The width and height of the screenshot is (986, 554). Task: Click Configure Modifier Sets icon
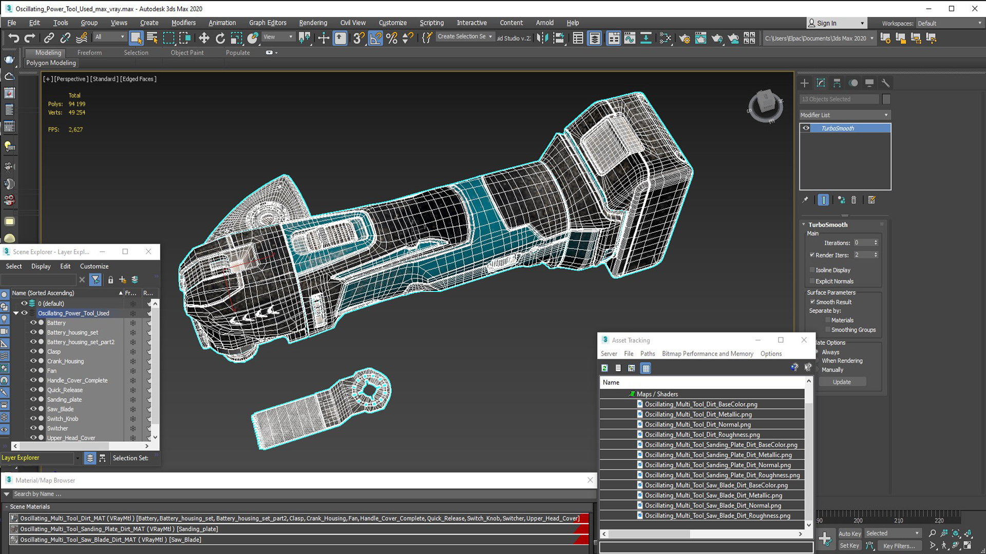click(x=871, y=200)
